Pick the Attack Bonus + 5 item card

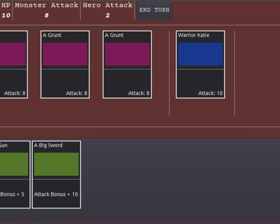[x=15, y=174]
